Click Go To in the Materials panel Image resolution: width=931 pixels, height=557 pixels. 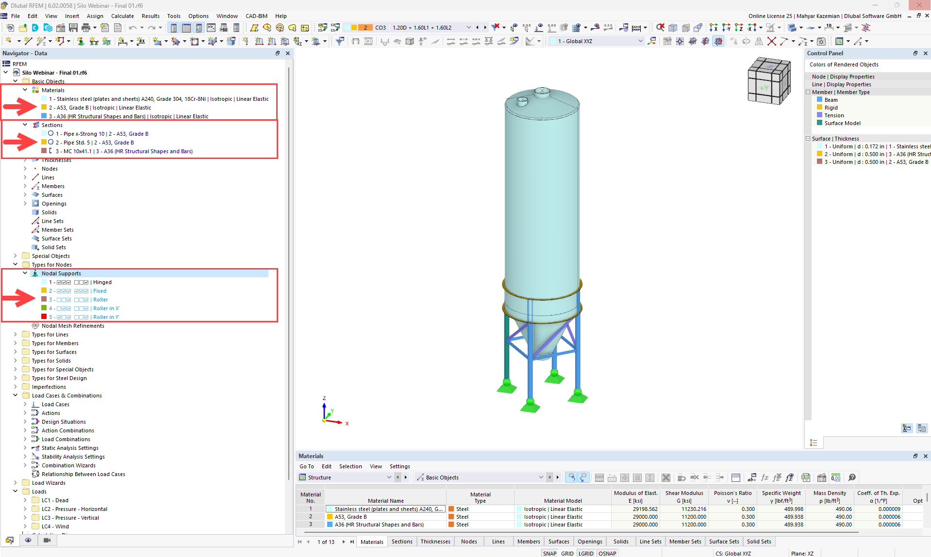[x=306, y=466]
